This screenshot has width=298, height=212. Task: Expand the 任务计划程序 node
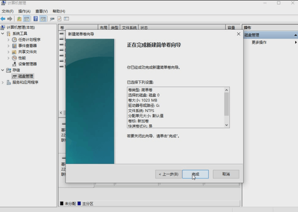click(x=8, y=40)
